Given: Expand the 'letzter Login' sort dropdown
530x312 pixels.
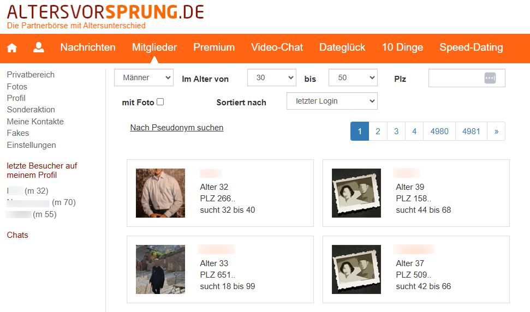Looking at the screenshot, I should pos(332,101).
